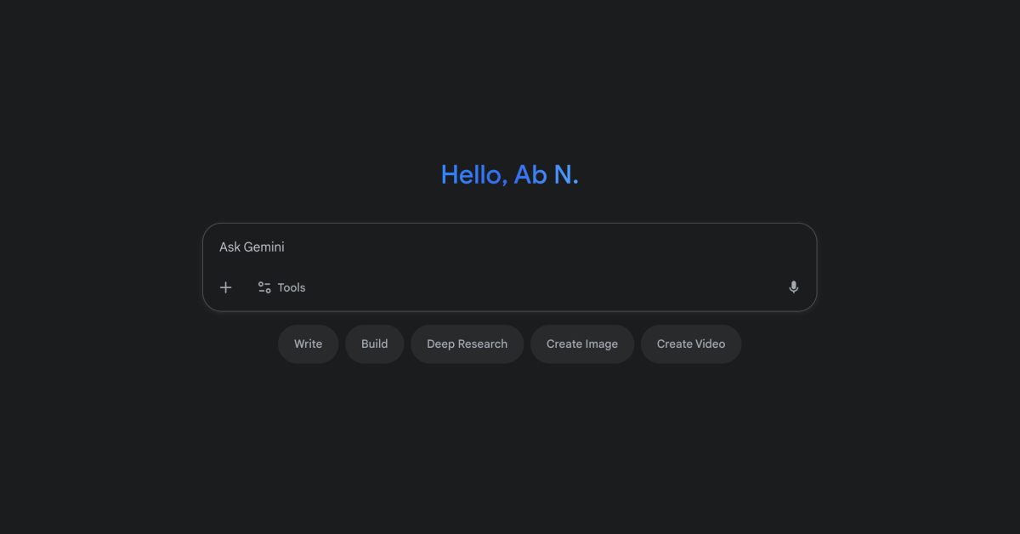
Task: Choose the Create Image chip
Action: (582, 344)
